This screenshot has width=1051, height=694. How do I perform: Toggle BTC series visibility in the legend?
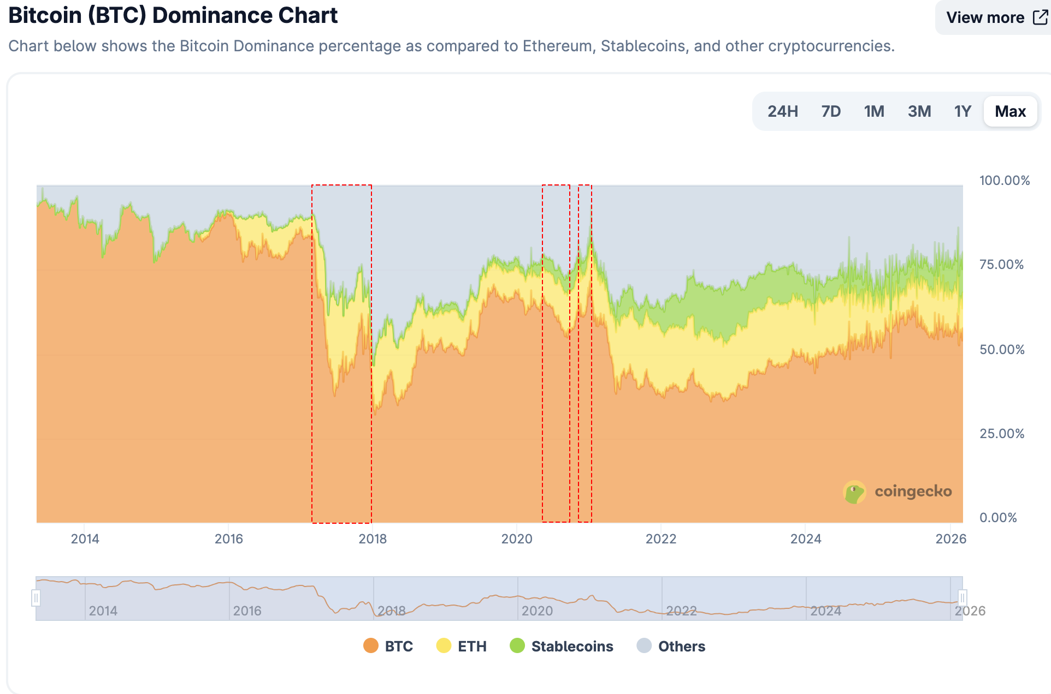click(398, 647)
